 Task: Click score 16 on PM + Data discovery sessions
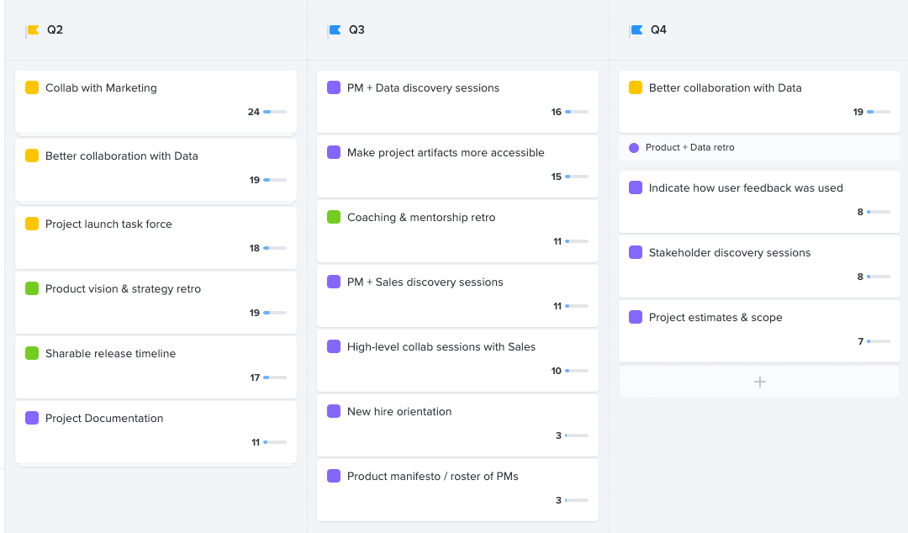556,112
